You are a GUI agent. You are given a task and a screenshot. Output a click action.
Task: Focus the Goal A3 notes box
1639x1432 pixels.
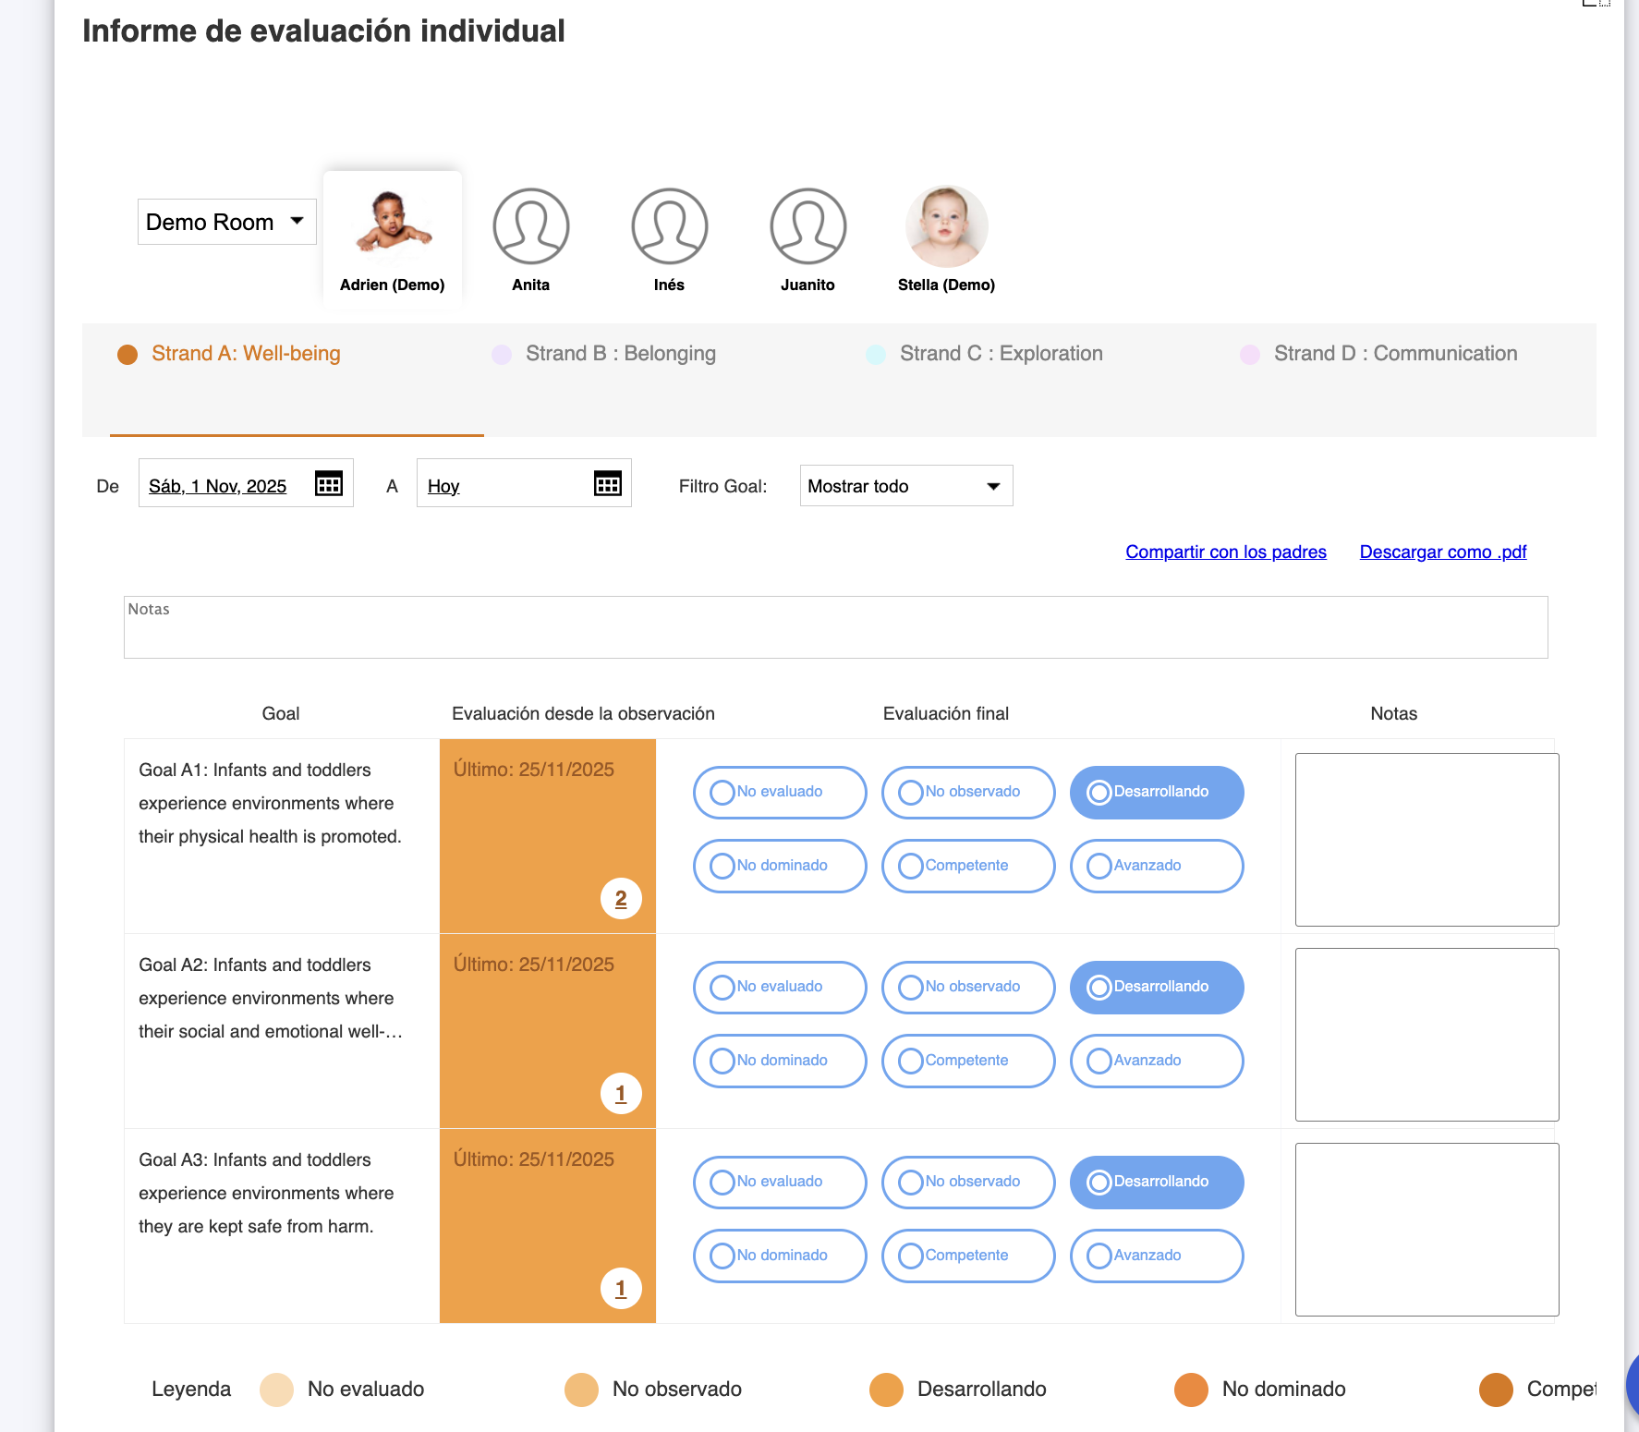coord(1427,1230)
